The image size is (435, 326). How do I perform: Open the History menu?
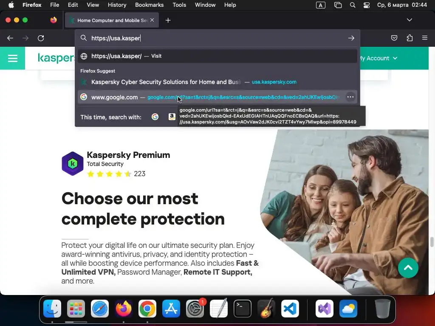point(117,5)
